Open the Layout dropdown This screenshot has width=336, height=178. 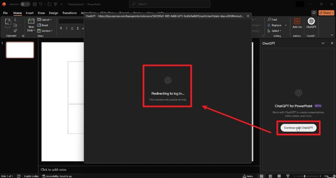[x=45, y=19]
